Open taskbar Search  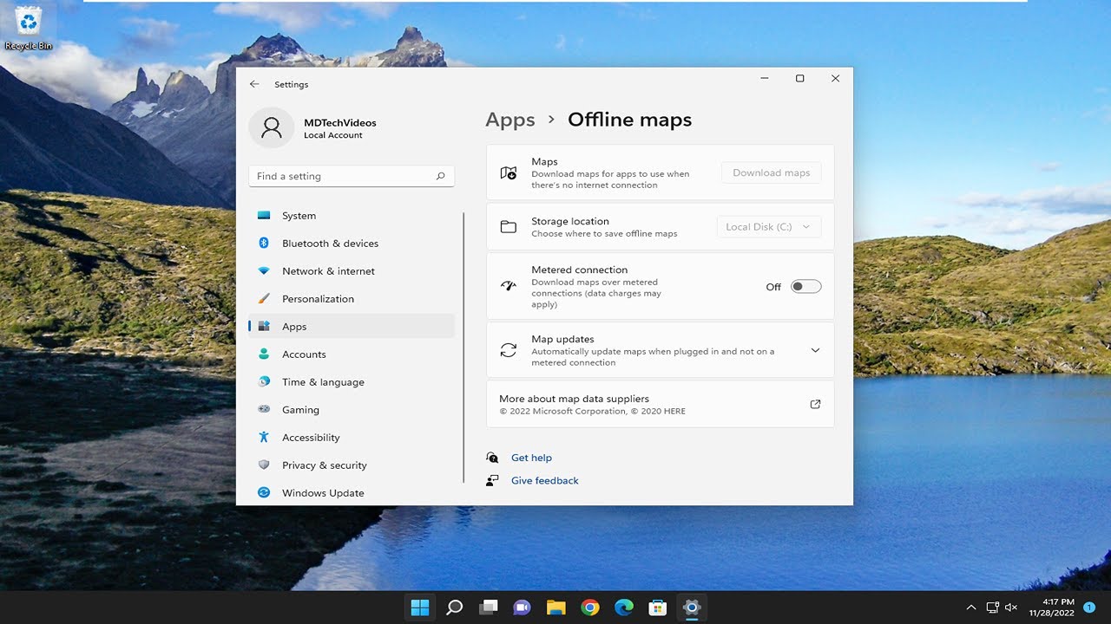[x=454, y=608]
